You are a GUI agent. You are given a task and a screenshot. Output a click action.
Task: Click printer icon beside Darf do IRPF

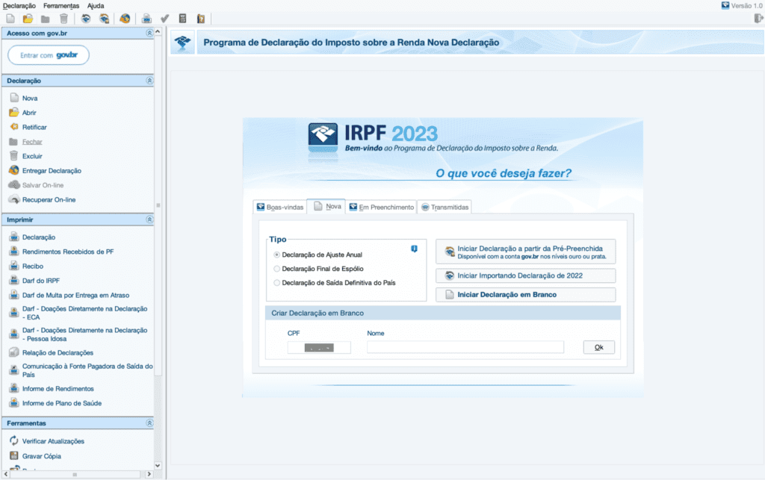[14, 281]
